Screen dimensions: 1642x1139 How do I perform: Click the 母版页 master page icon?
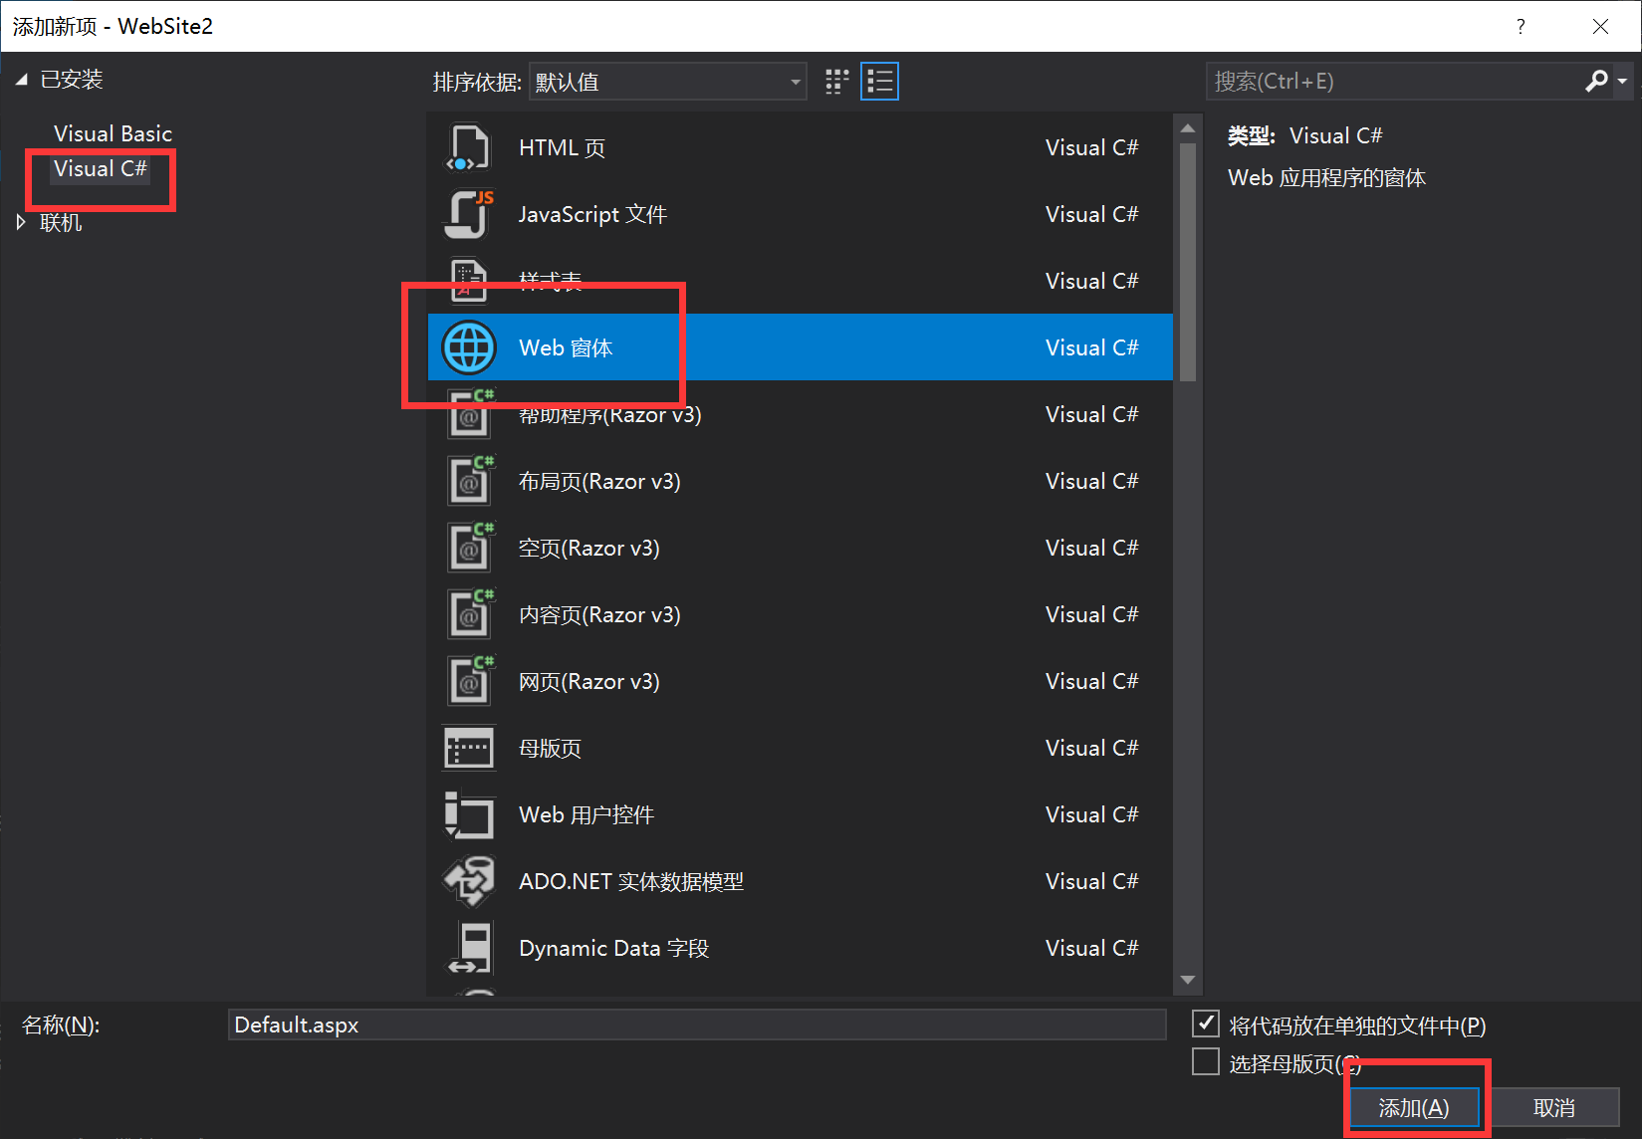468,748
